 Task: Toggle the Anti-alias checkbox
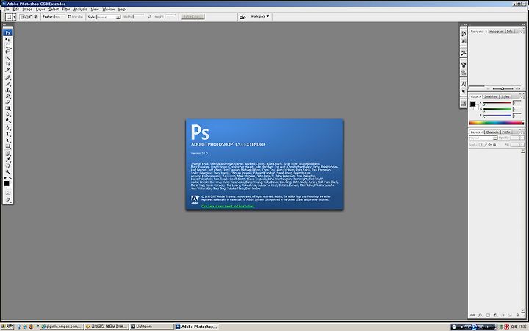pos(69,16)
